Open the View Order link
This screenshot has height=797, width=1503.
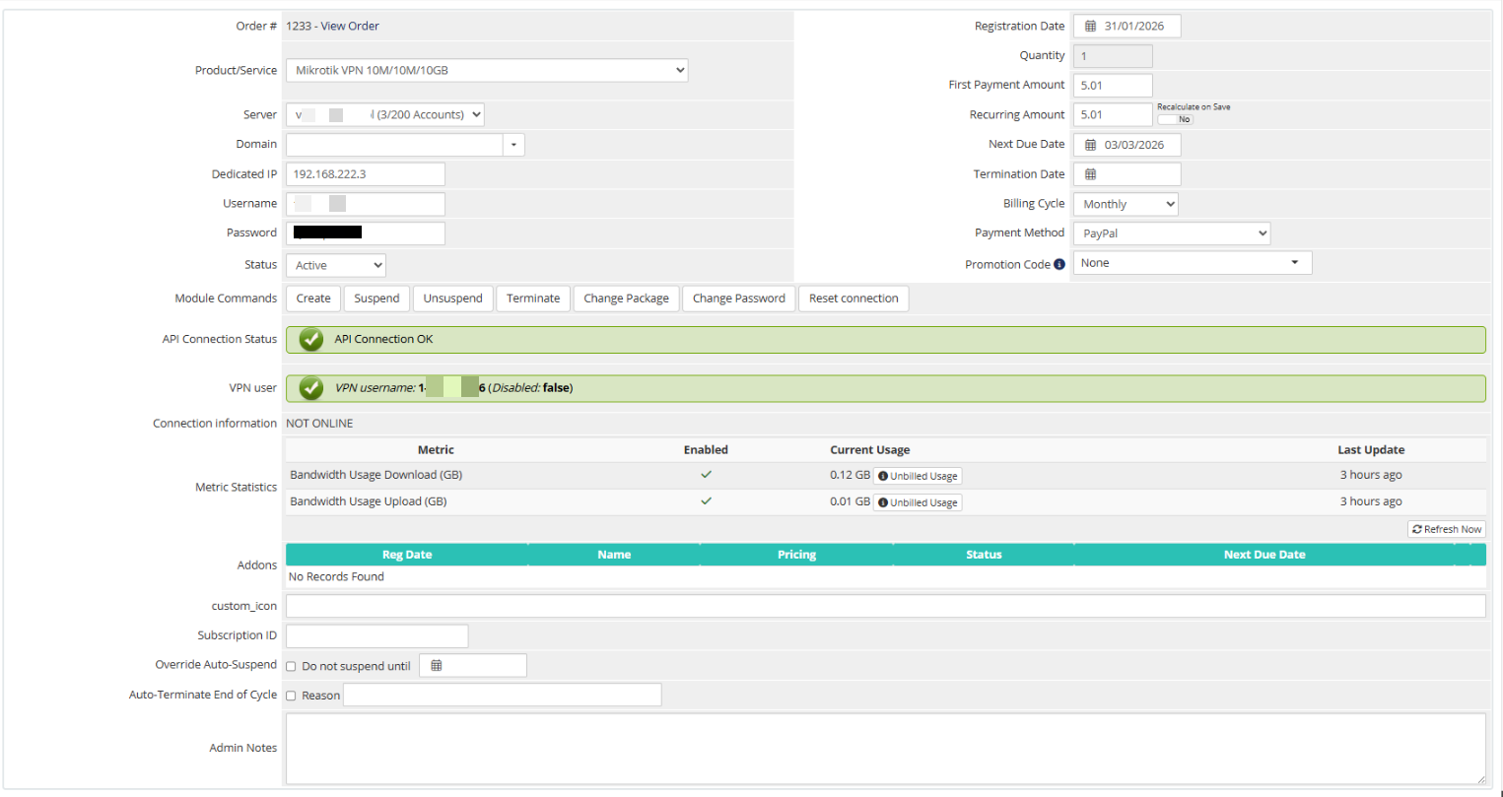tap(349, 27)
